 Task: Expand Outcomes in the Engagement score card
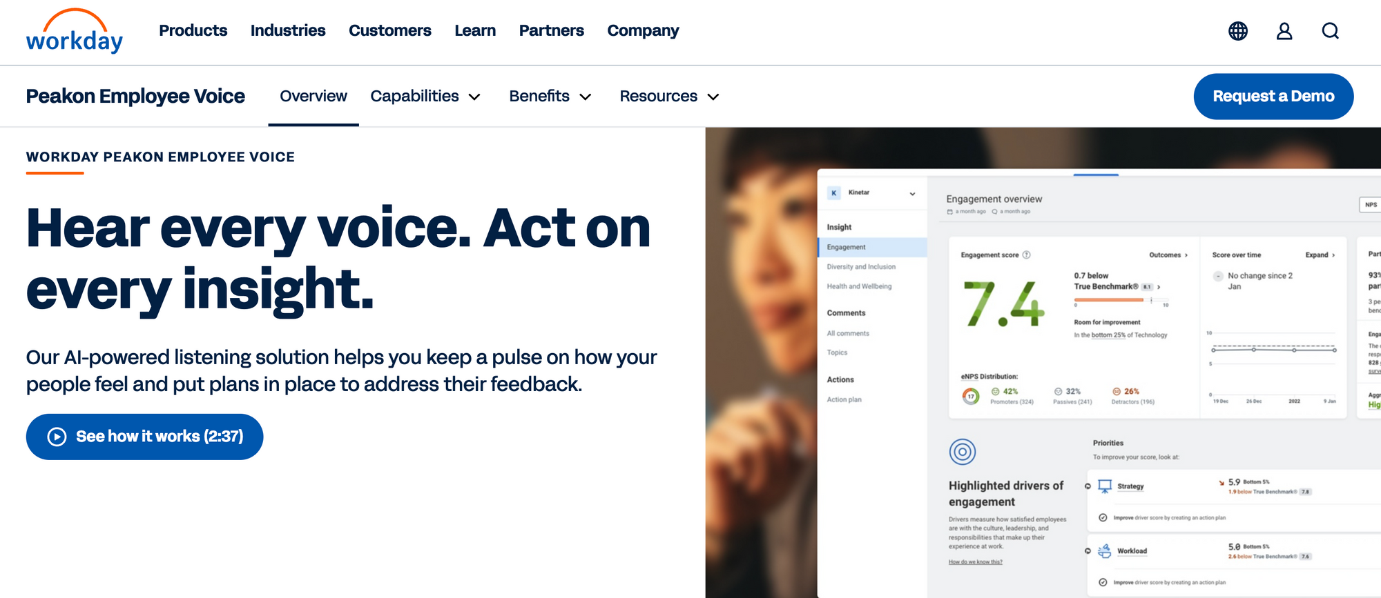[x=1168, y=255]
